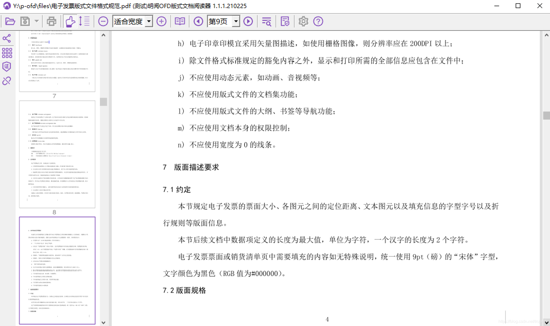Toggle the hand pan tool

(x=70, y=21)
